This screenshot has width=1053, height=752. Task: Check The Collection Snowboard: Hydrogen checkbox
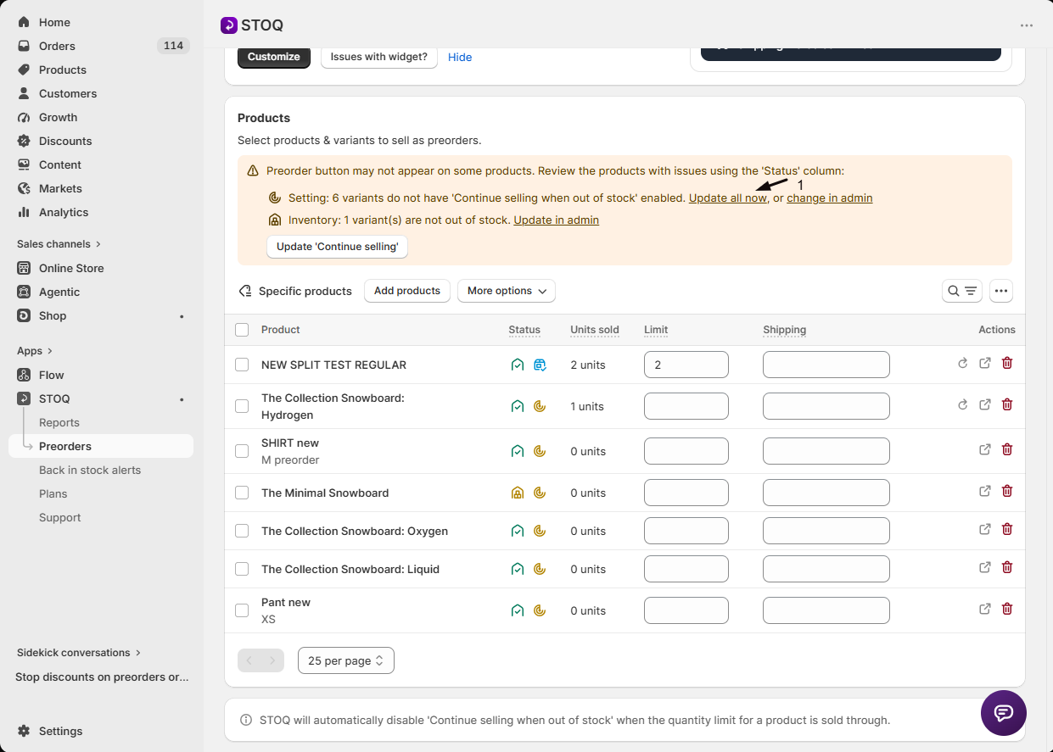pos(242,406)
